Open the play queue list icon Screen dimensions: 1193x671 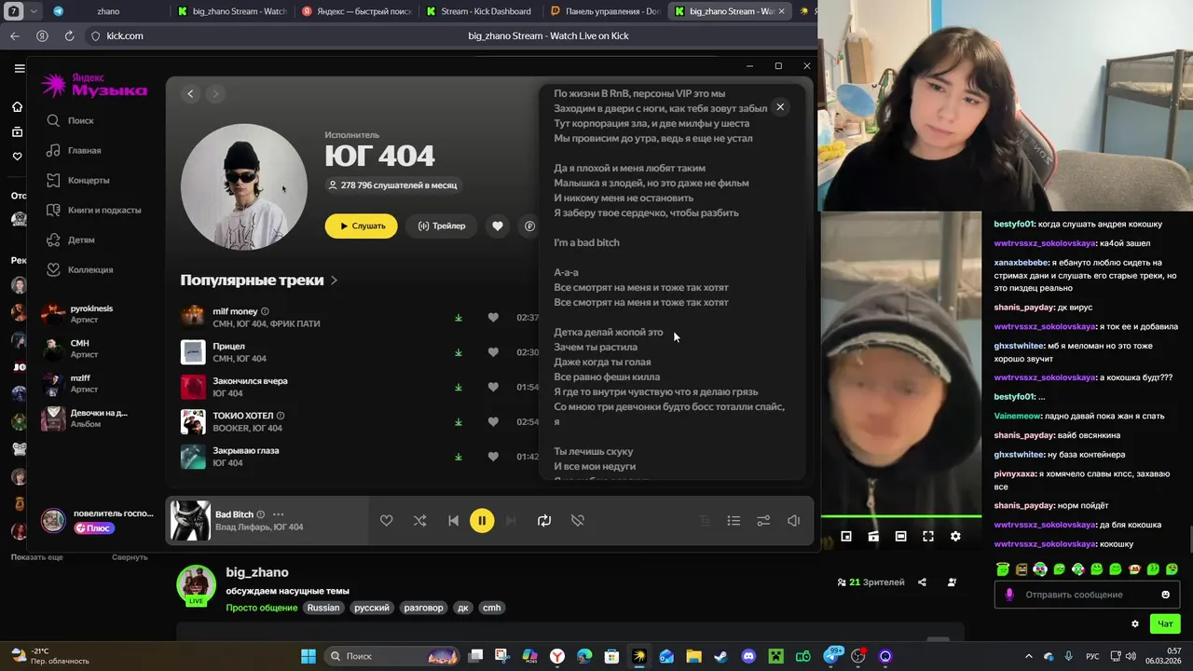click(734, 521)
